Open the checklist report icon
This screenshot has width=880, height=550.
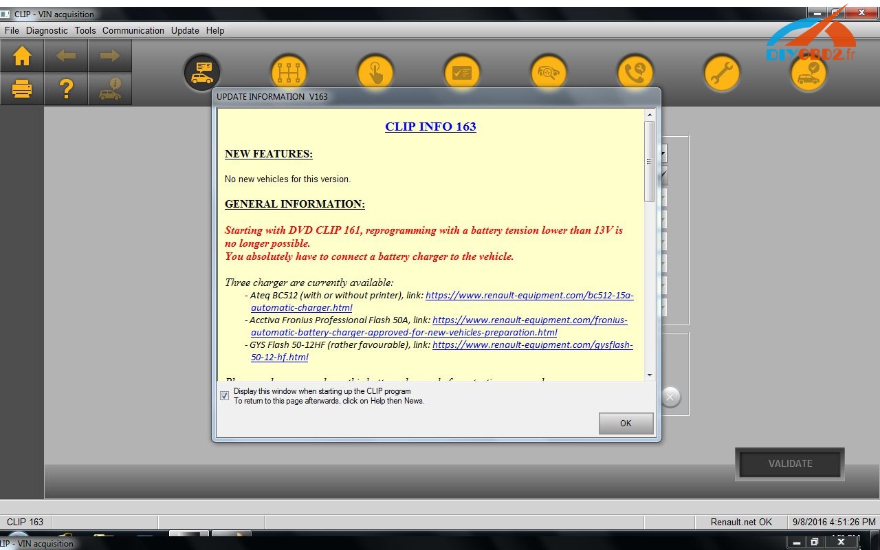click(x=461, y=71)
